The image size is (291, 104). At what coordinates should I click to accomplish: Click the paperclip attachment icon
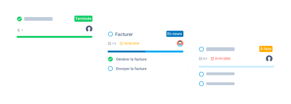pos(18,30)
